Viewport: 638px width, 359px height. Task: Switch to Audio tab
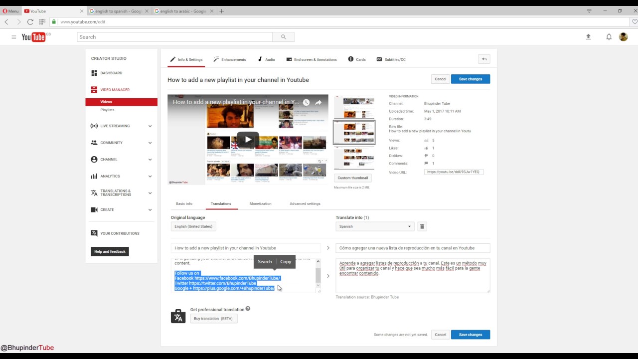click(266, 59)
